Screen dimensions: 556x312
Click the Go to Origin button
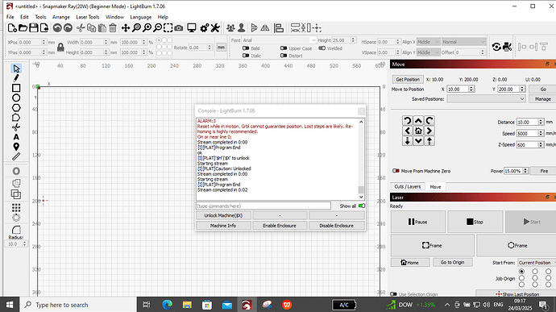point(453,262)
